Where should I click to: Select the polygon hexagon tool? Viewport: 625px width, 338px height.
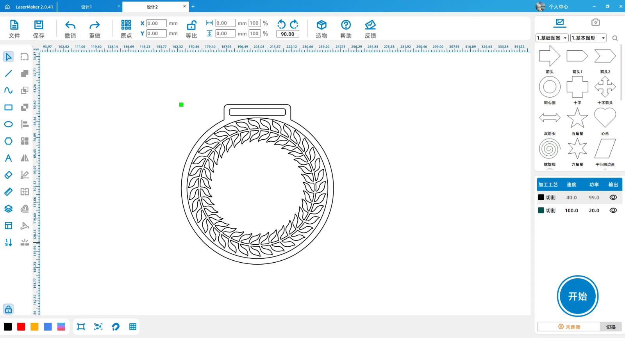tap(8, 141)
